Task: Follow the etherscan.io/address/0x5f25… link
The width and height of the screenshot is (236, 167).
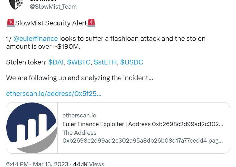Action: pyautogui.click(x=54, y=94)
